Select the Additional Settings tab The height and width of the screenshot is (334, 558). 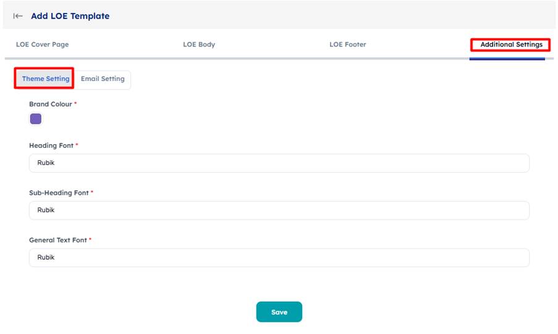click(512, 45)
